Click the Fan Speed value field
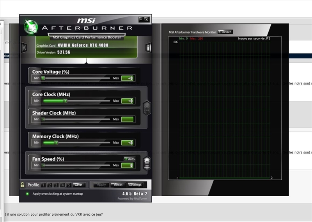Viewport: 312px width, 222px height. pyautogui.click(x=128, y=165)
